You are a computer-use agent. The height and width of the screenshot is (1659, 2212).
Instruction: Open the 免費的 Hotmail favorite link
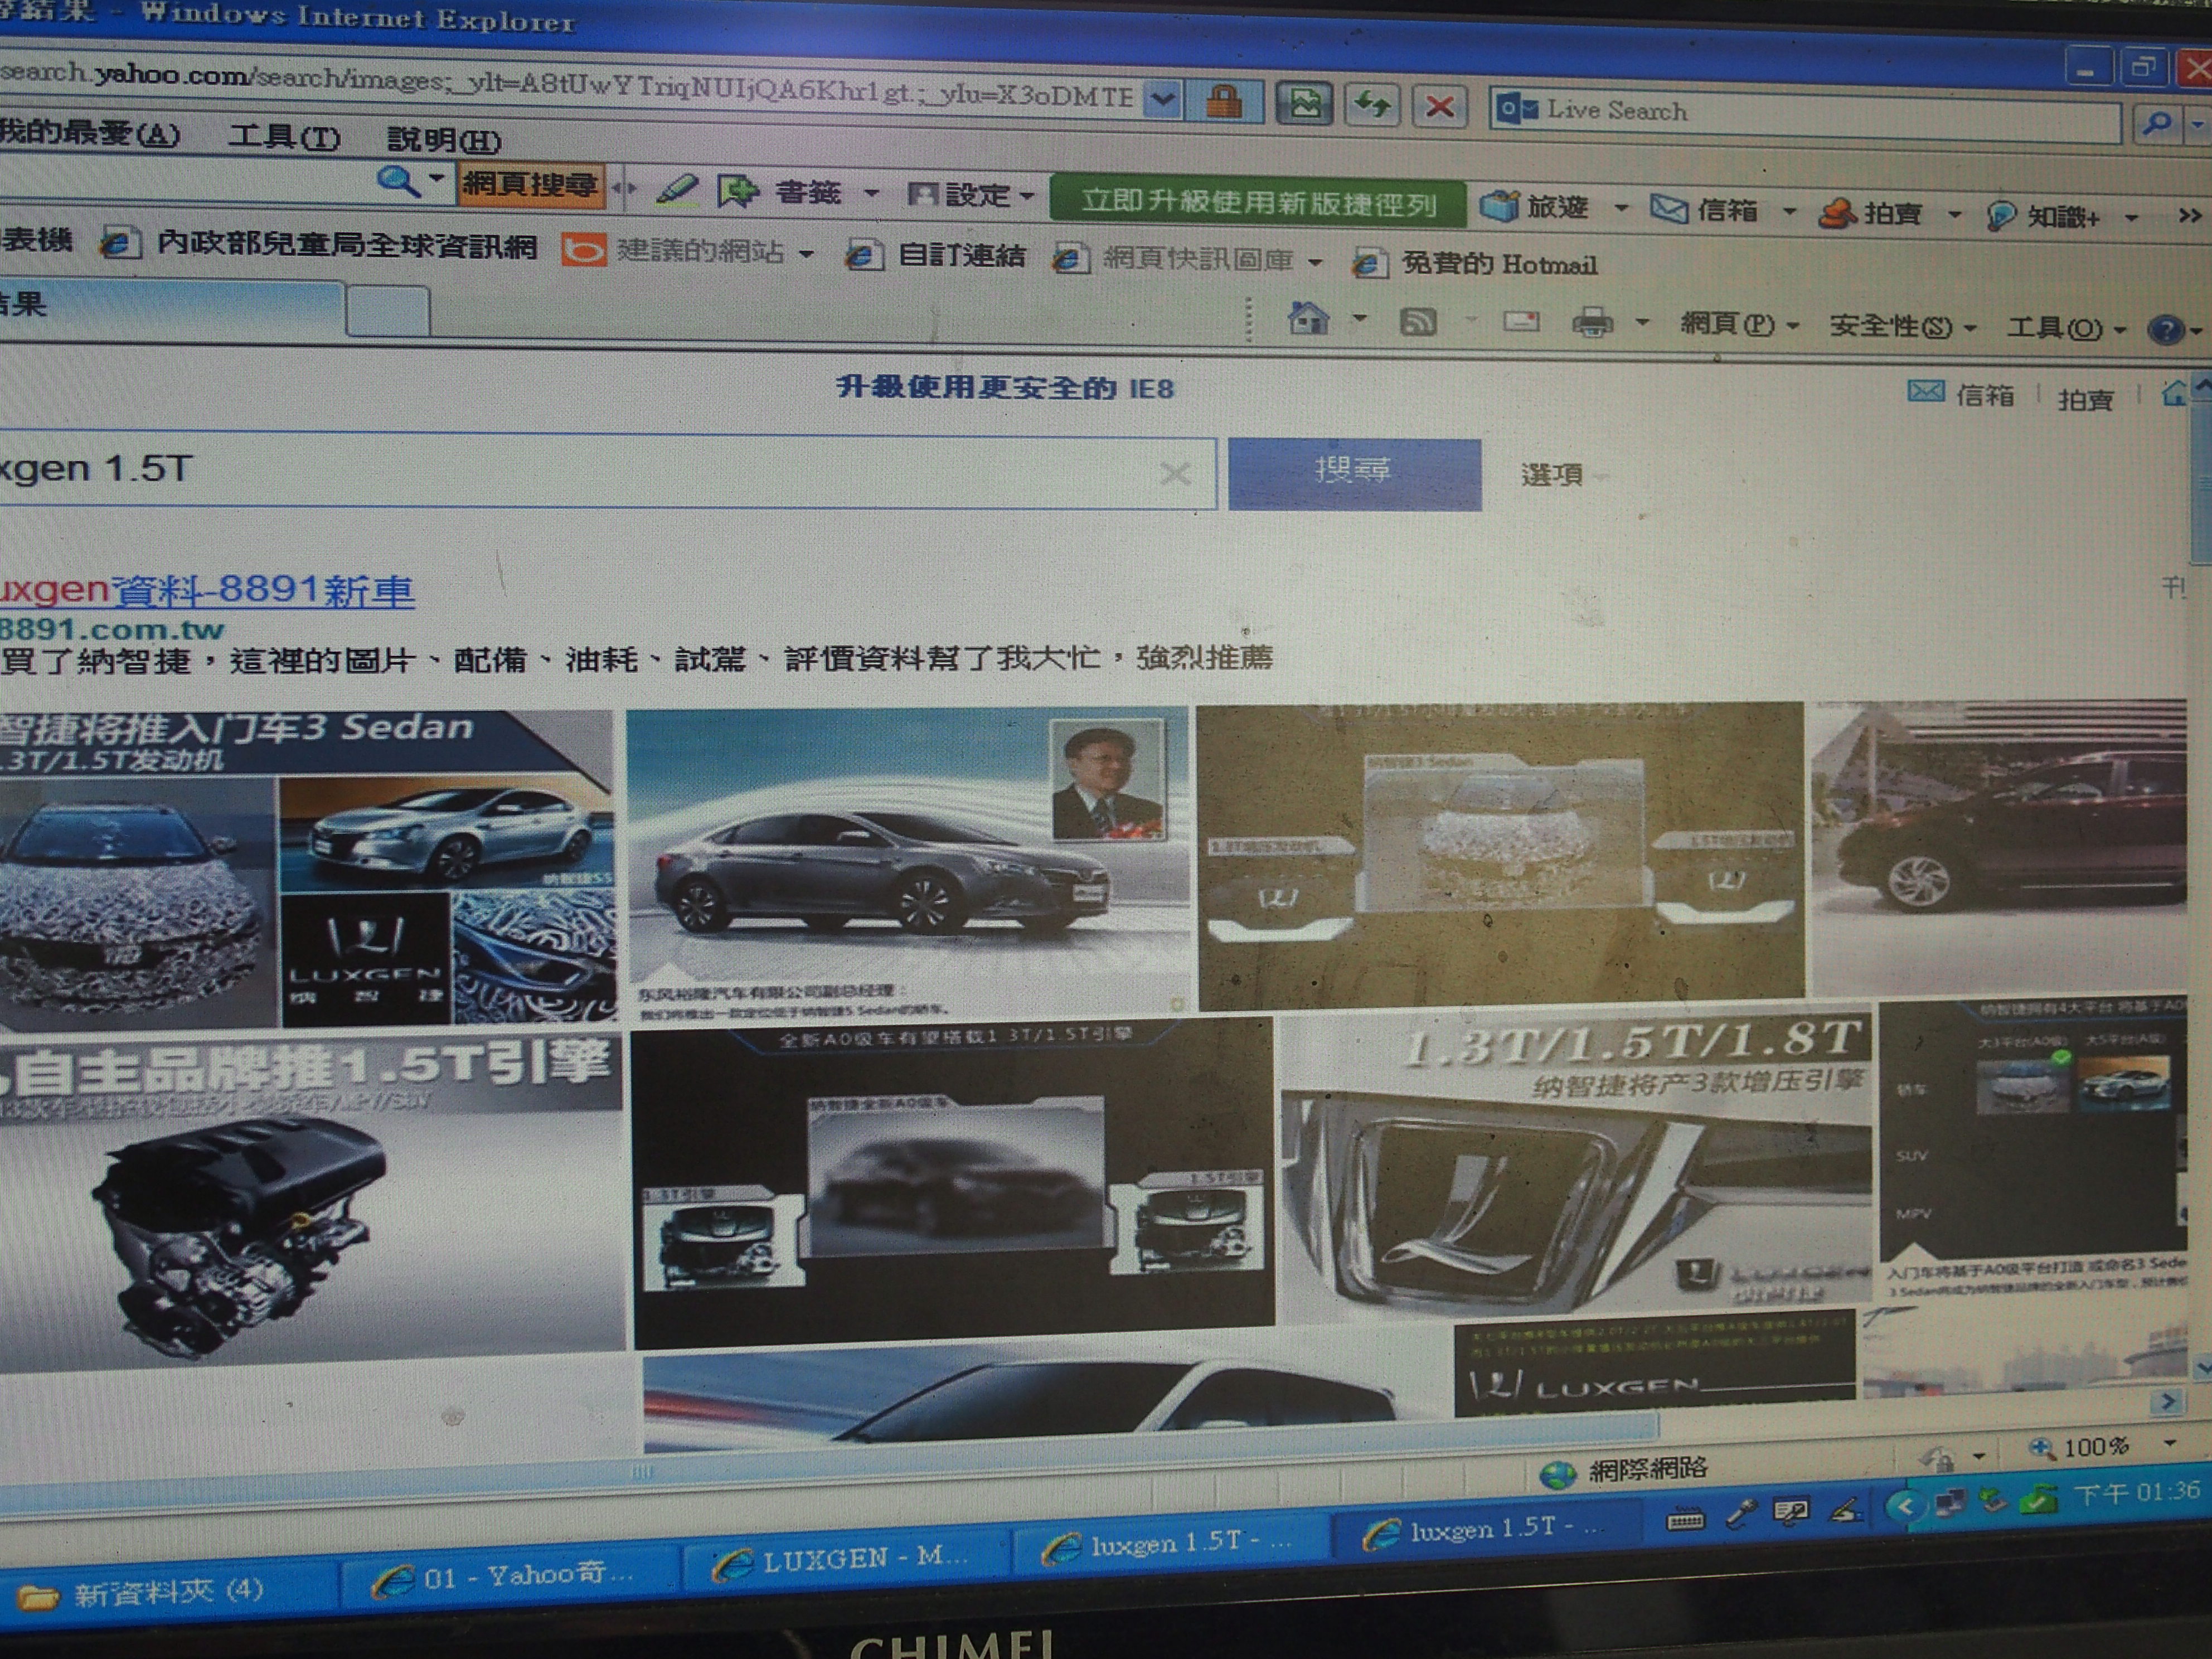click(x=1475, y=264)
